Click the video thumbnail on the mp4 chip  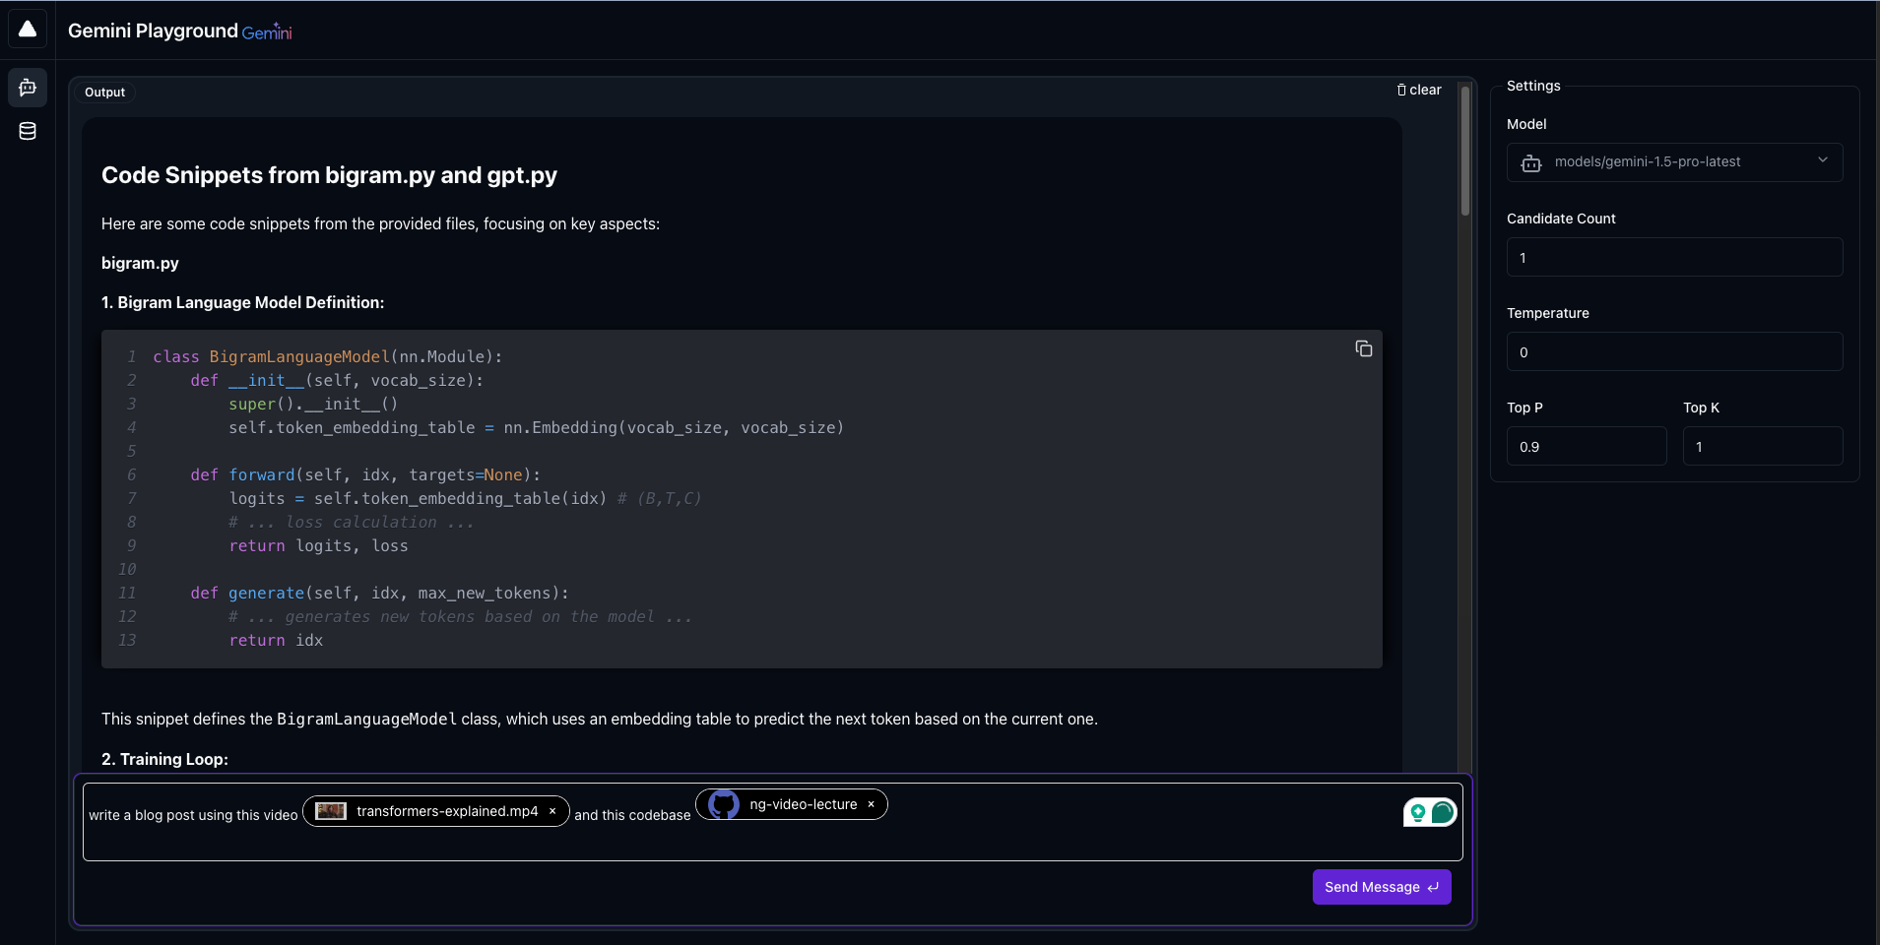coord(331,811)
